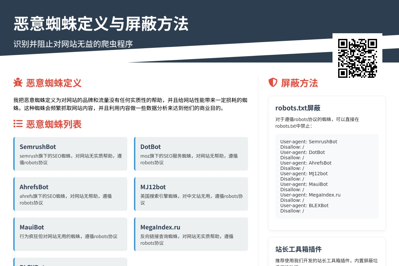Viewport: 399px width, 266px height.
Task: Click the MJ12bot description 英国搜索引擎蜘蛛
Action: [x=192, y=199]
